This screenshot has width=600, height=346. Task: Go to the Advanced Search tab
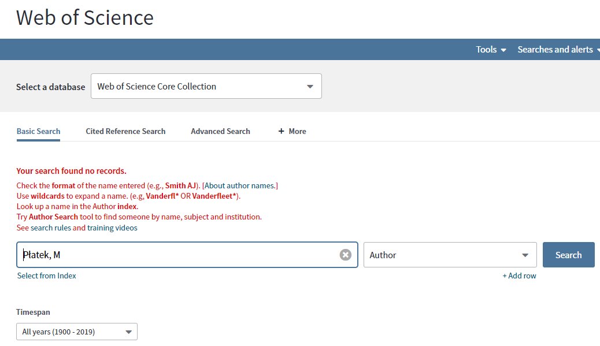tap(220, 131)
